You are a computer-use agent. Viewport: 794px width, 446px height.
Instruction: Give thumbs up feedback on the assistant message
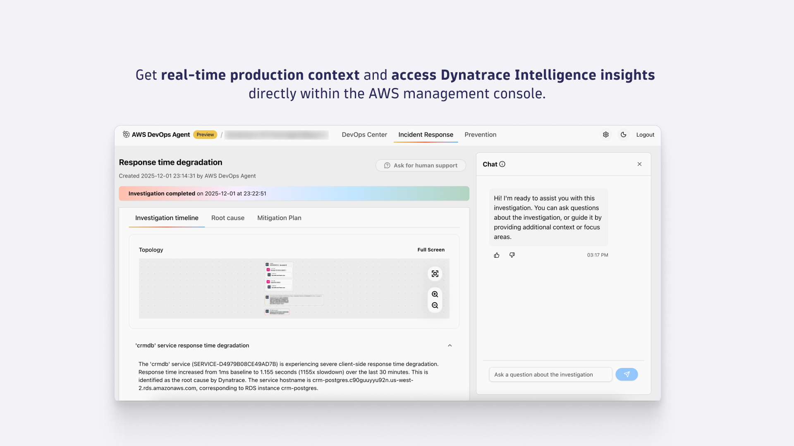(496, 255)
